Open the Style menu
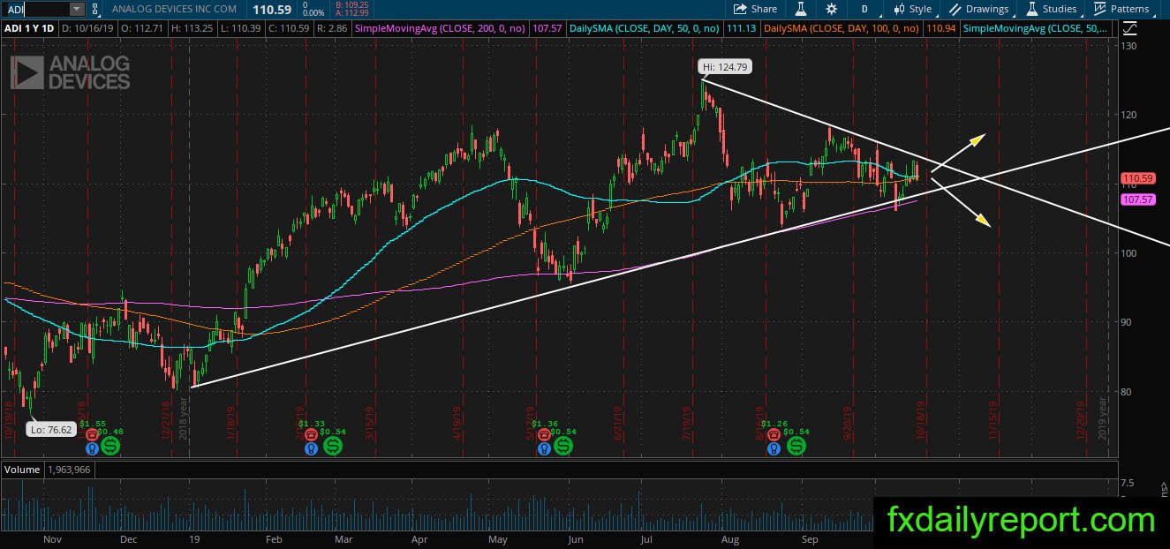The height and width of the screenshot is (549, 1170). (x=913, y=9)
